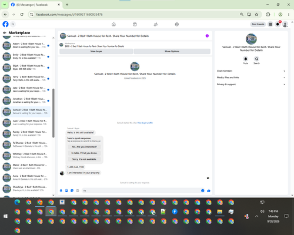This screenshot has width=294, height=235.
Task: Send a thumbs-up like
Action: [209, 190]
